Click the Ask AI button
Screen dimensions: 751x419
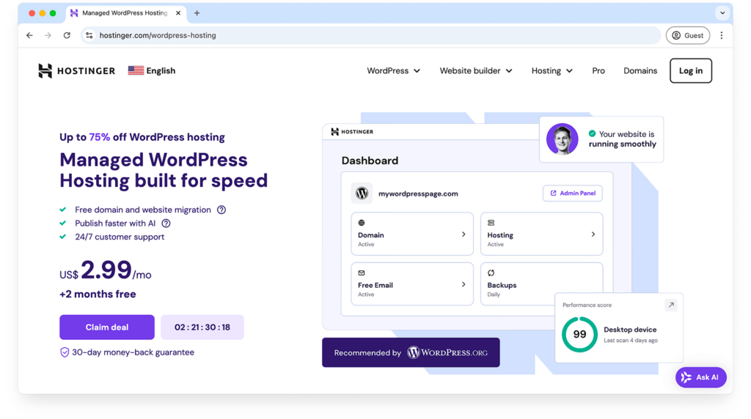[x=700, y=377]
